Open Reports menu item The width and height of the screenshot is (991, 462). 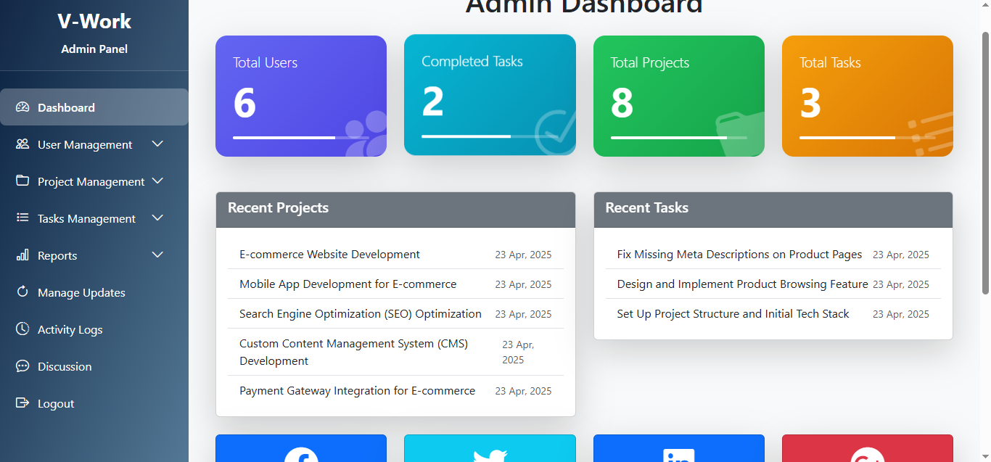(94, 255)
